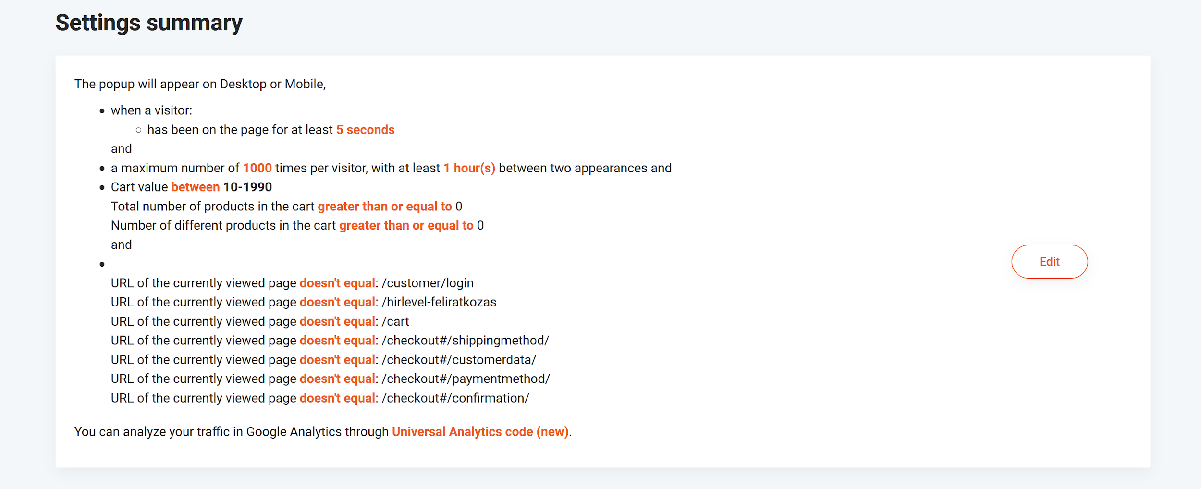Click 'doesn't equal' on the shippingmethod row
The height and width of the screenshot is (489, 1201).
(337, 341)
